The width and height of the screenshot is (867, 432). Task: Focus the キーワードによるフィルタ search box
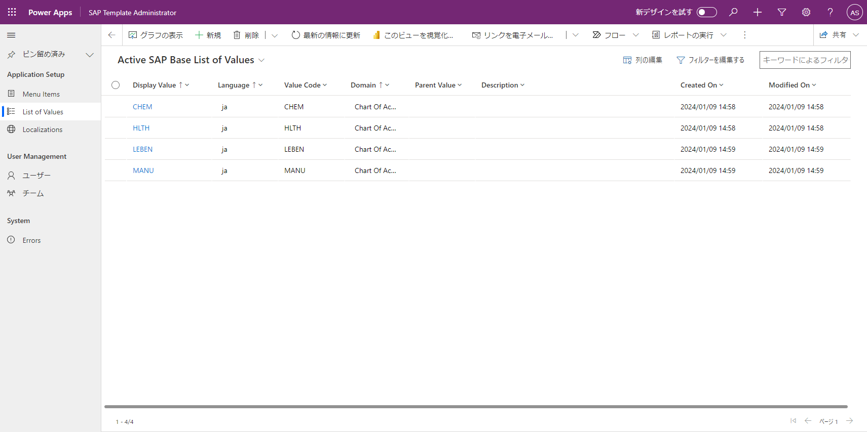[805, 60]
